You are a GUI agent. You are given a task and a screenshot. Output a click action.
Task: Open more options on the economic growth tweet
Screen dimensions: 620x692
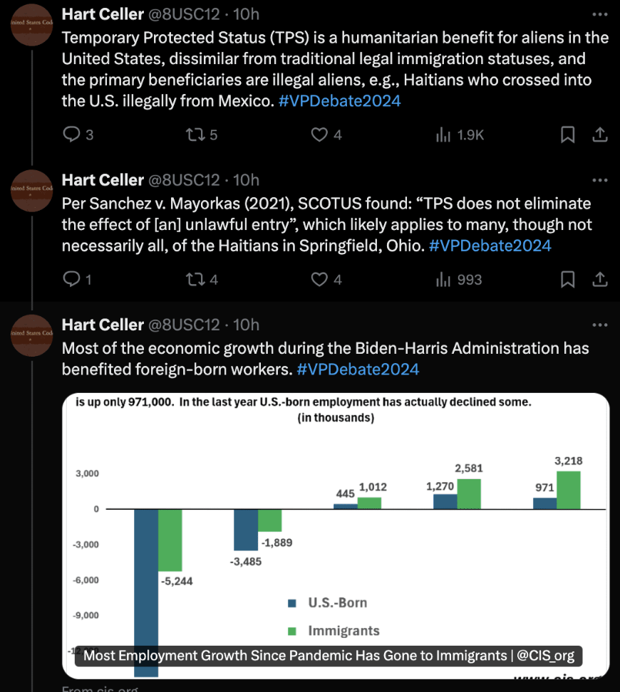click(600, 325)
